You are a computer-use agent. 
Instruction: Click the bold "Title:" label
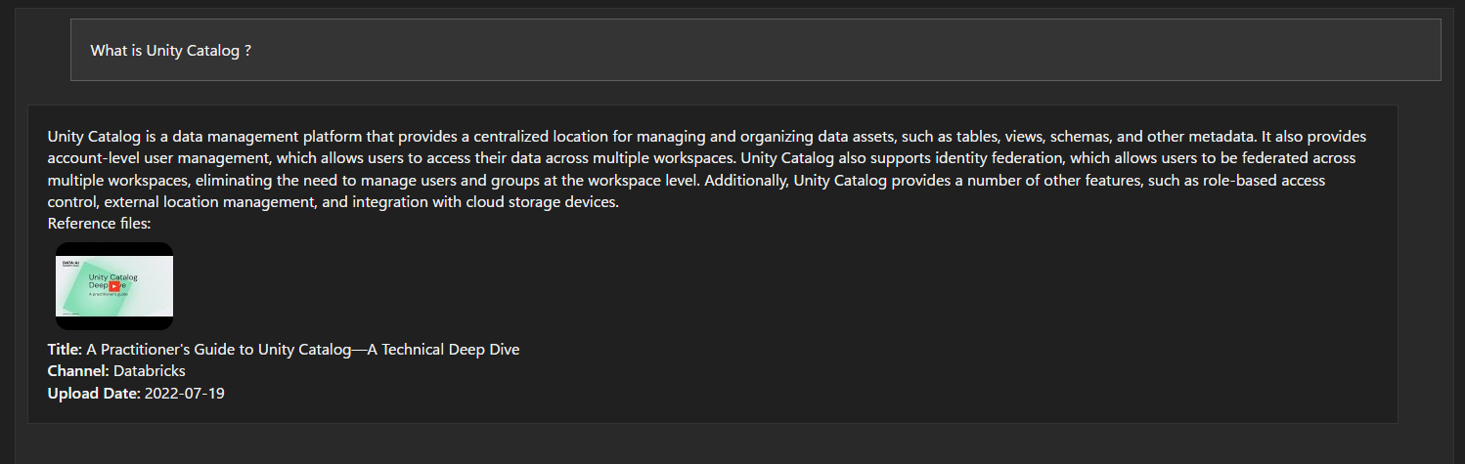click(65, 350)
